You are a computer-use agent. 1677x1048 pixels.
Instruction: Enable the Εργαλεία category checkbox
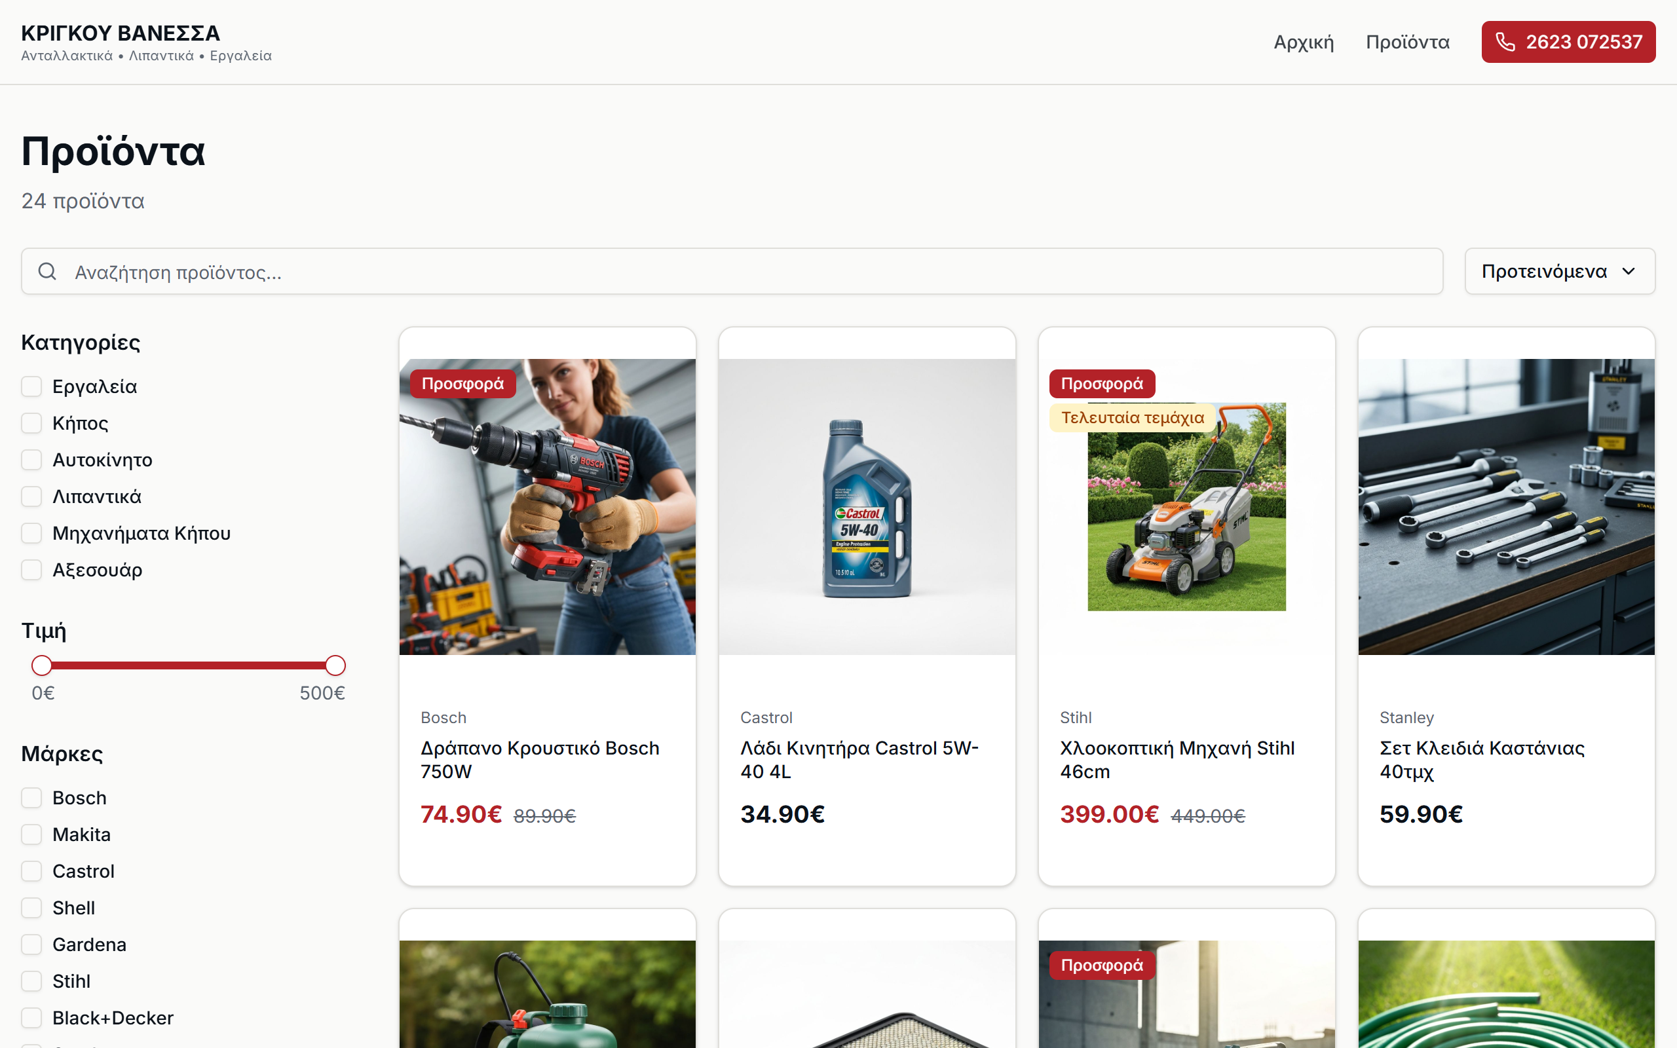point(31,386)
